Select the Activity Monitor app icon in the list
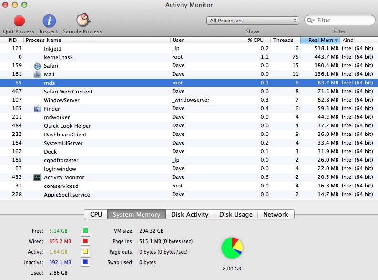Screen dimensions: 378x280 (x=37, y=177)
